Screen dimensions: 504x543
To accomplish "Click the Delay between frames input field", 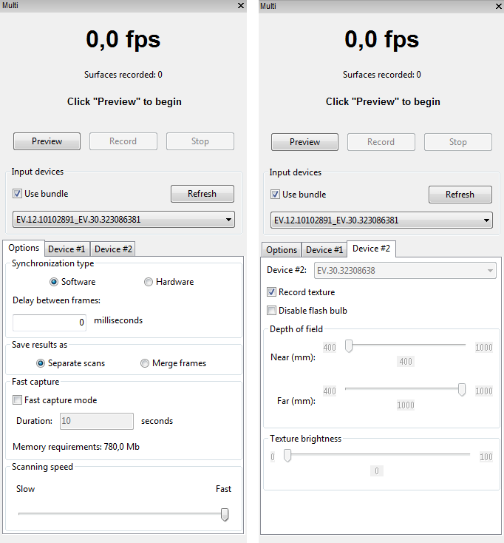I will [x=50, y=323].
